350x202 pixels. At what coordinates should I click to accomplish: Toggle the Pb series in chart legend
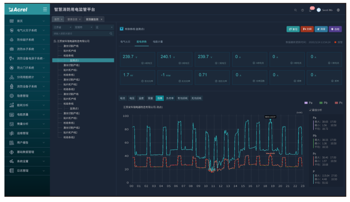click(x=324, y=103)
